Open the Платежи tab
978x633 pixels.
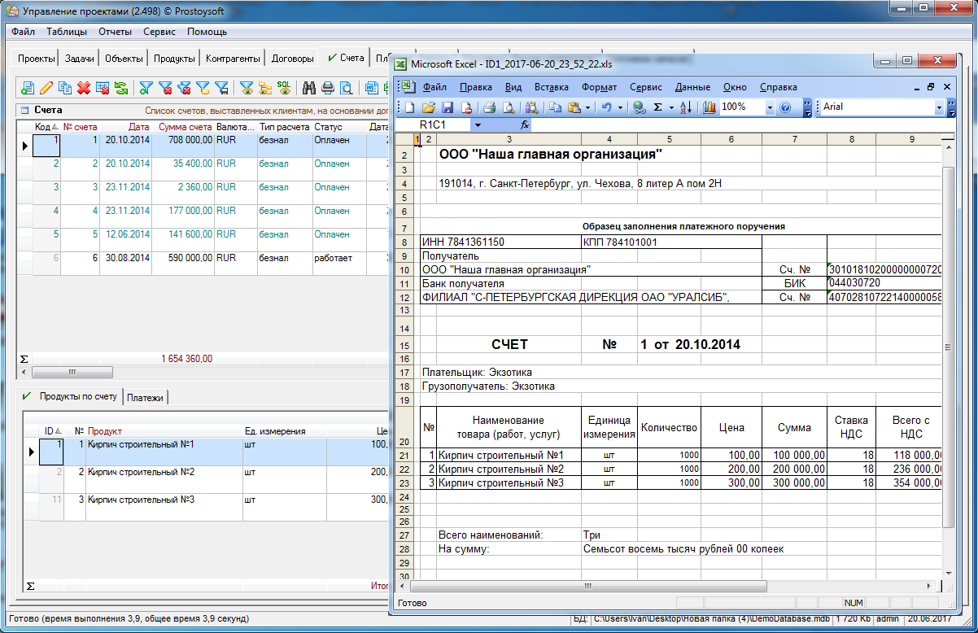tap(146, 398)
